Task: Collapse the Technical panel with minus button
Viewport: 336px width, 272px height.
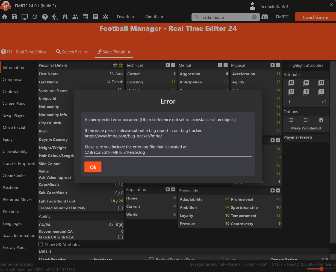Action: [x=173, y=65]
